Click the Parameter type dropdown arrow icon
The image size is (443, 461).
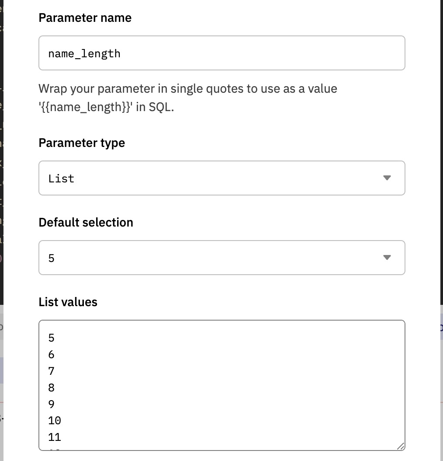pyautogui.click(x=387, y=178)
